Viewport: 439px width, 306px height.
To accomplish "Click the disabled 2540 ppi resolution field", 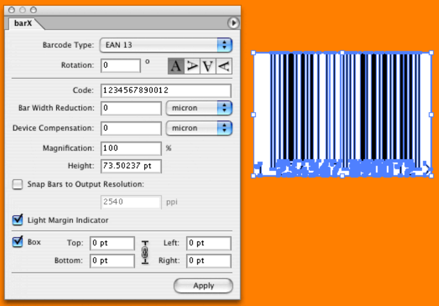I will (x=131, y=202).
